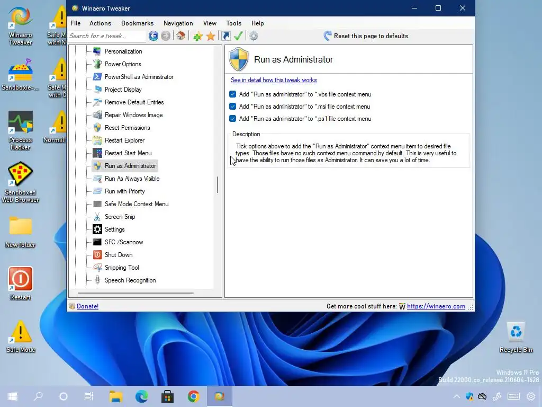542x407 pixels.
Task: Open bookmarks via the orange star icon
Action: (x=211, y=36)
